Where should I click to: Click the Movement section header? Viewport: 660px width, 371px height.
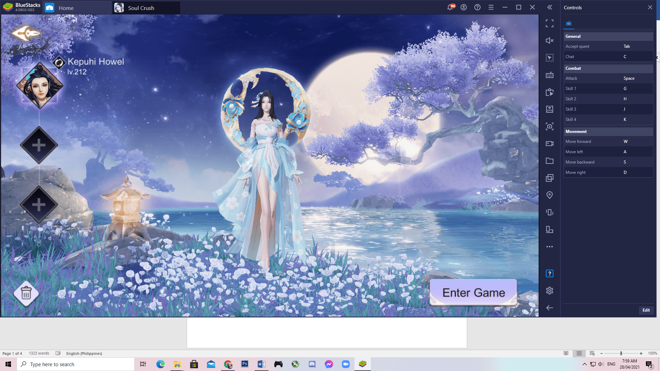(x=608, y=132)
